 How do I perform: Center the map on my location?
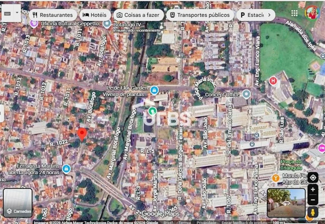coord(313,178)
